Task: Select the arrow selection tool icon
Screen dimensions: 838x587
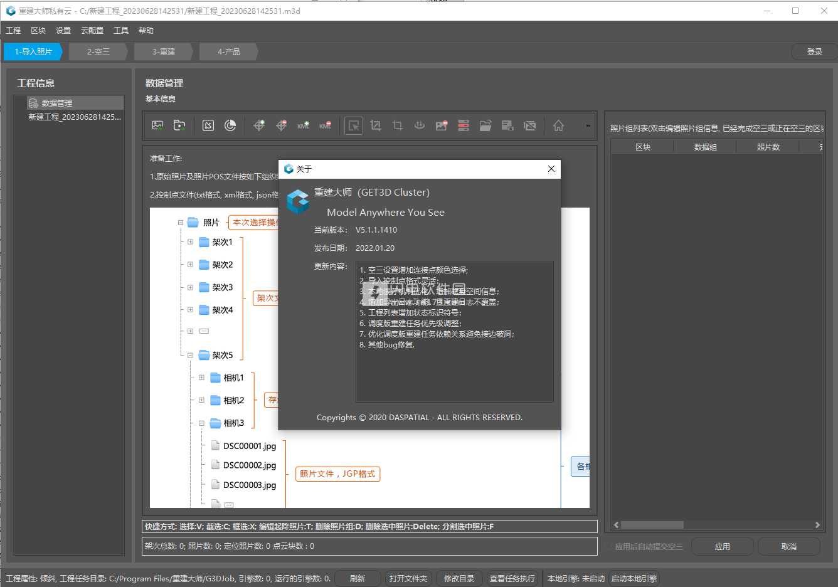Action: [x=354, y=125]
